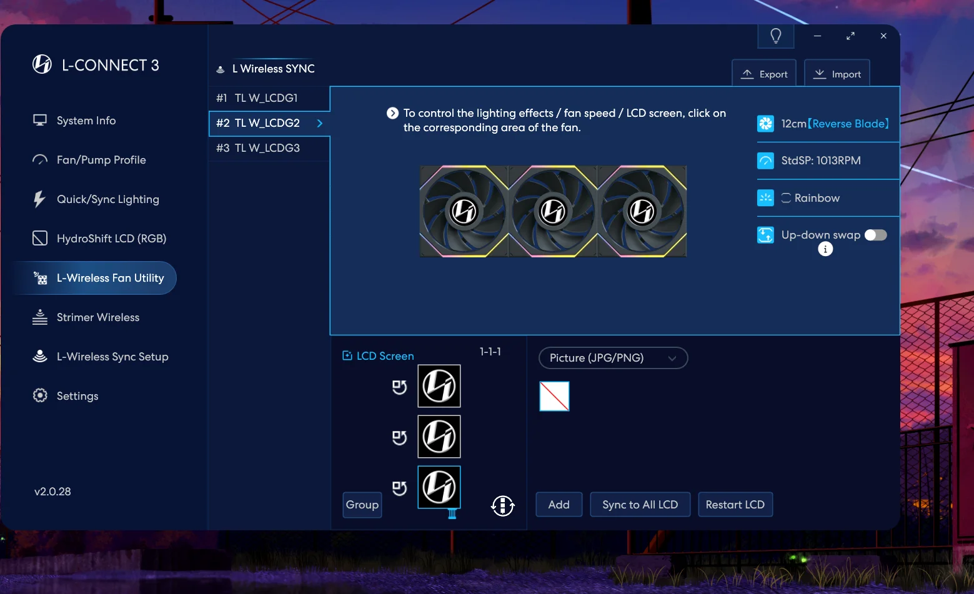Click rotate icon beside top LCD thumbnail

399,387
